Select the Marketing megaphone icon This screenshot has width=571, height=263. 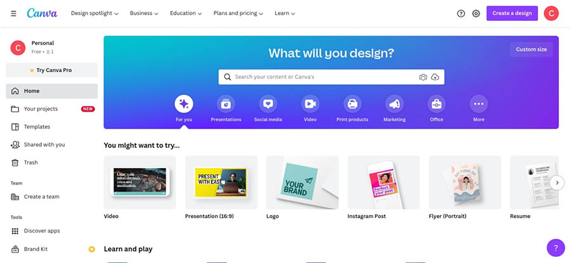[395, 104]
